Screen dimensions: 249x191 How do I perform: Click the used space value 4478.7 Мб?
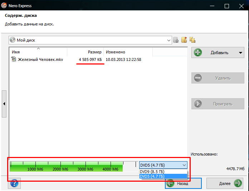(x=235, y=168)
